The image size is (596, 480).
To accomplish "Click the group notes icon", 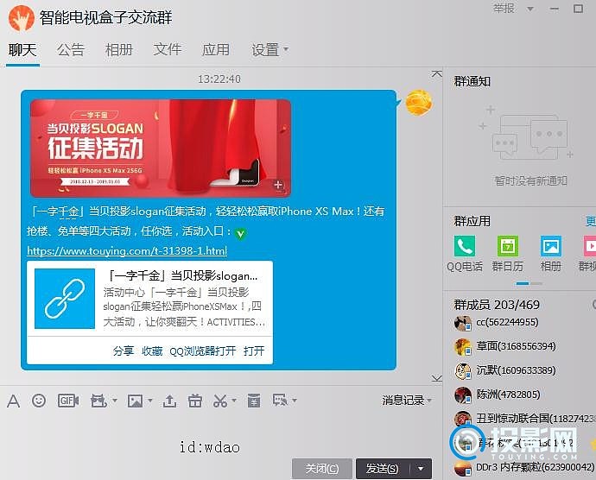I will (x=254, y=401).
